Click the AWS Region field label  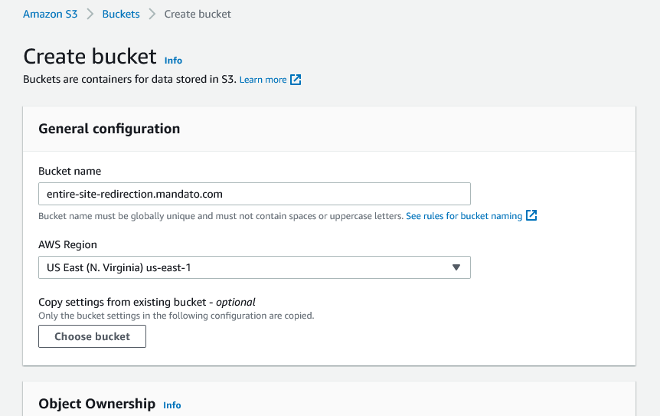click(67, 244)
